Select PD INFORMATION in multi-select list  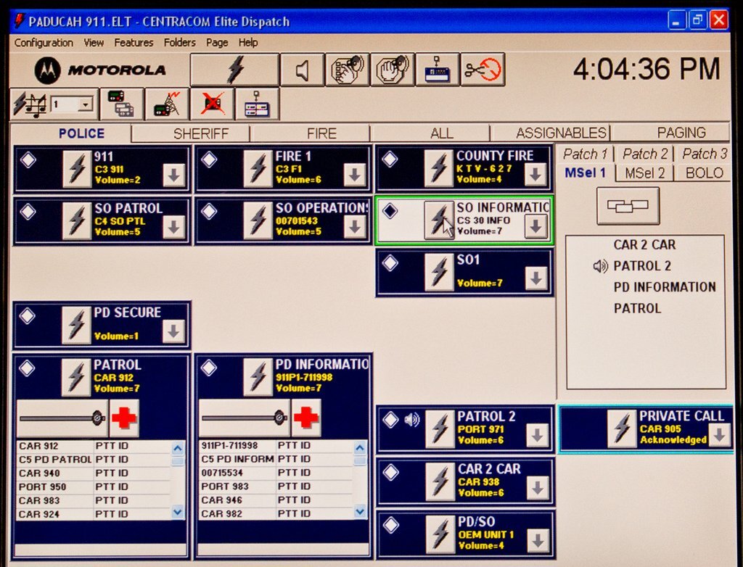[664, 287]
